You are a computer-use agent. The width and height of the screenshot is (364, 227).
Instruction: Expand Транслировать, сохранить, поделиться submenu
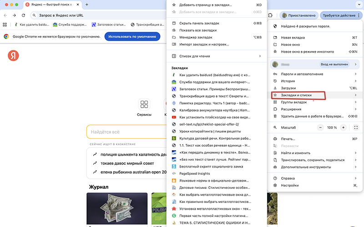[x=315, y=160]
